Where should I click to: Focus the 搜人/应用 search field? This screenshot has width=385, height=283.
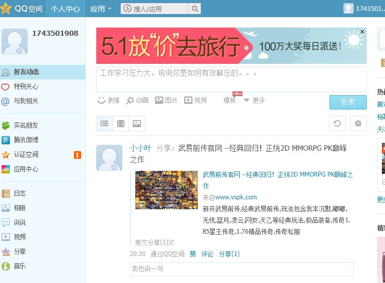tap(155, 9)
